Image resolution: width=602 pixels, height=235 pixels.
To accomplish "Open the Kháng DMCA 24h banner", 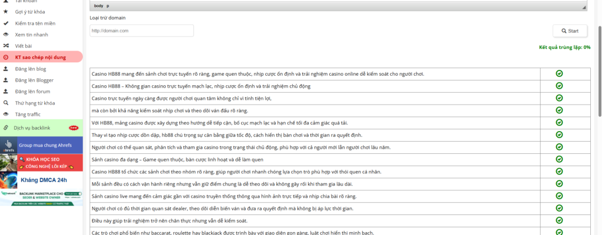I will coord(41,180).
